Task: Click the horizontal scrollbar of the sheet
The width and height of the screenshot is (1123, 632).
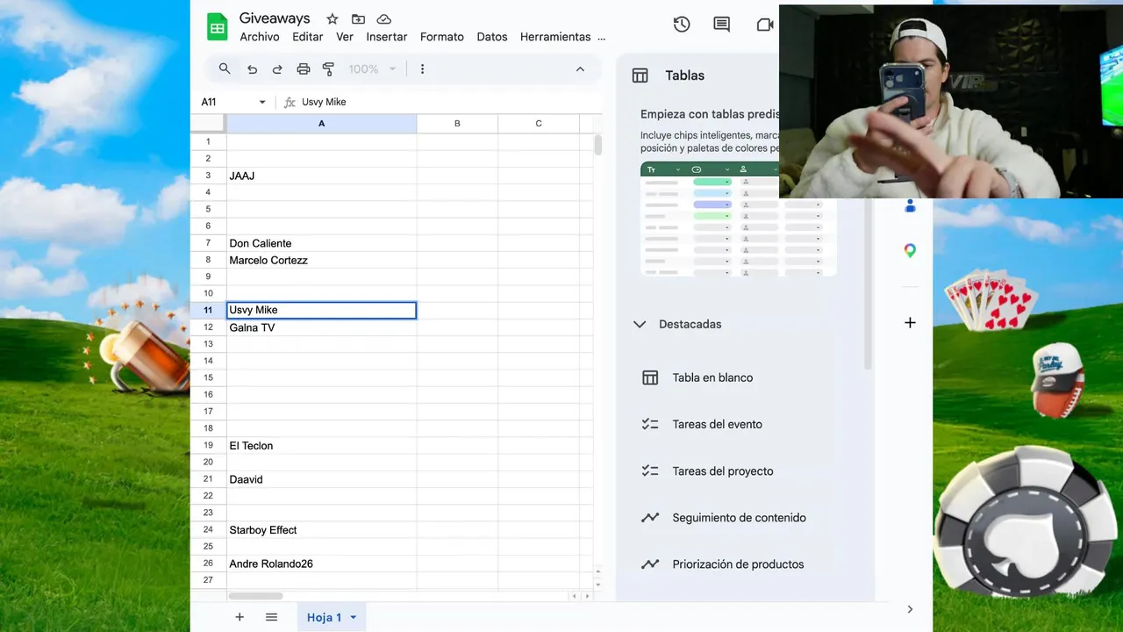Action: pyautogui.click(x=256, y=596)
